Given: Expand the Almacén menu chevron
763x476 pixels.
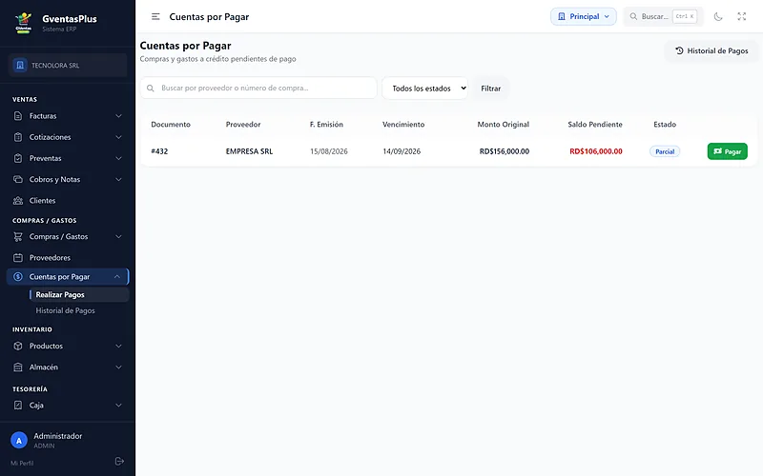Looking at the screenshot, I should [118, 367].
